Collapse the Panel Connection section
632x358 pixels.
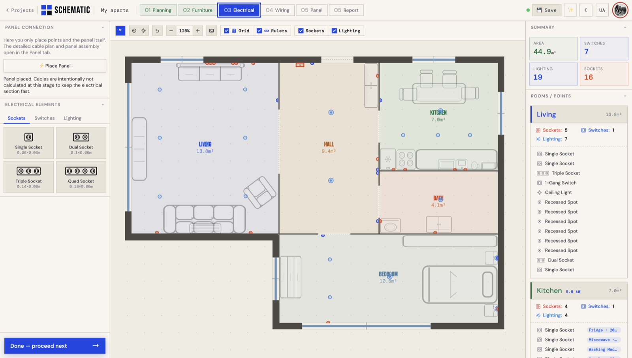pyautogui.click(x=103, y=28)
